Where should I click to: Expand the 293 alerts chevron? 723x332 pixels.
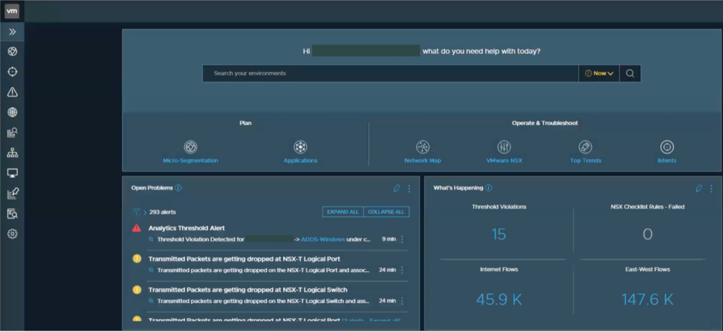(145, 212)
